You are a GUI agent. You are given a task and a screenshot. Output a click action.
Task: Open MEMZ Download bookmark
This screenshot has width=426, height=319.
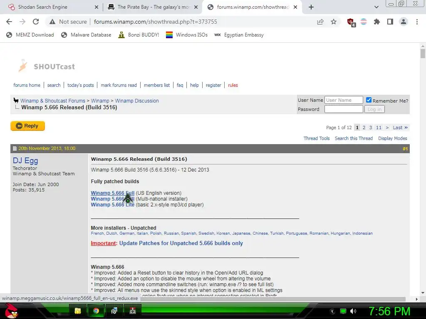coord(30,35)
